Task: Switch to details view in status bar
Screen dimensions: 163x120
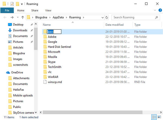Action: (x=154, y=117)
